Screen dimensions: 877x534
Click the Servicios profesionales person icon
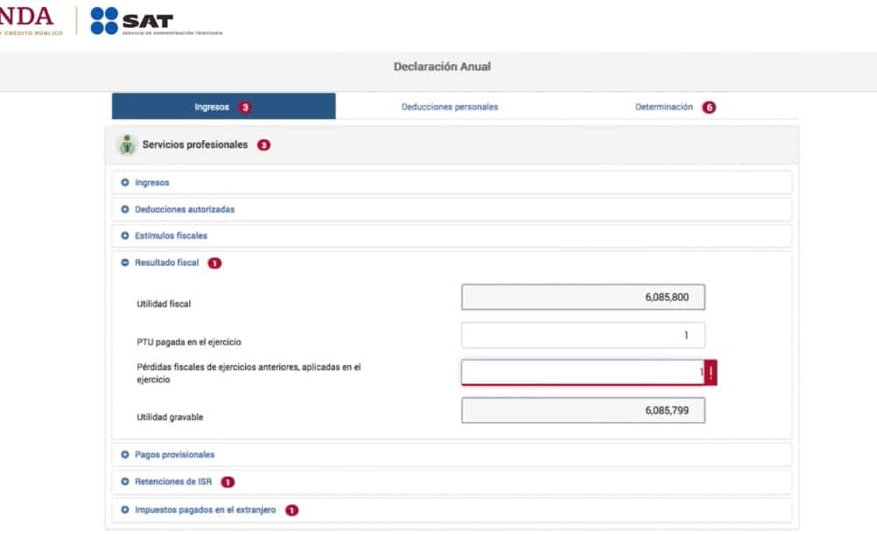tap(128, 144)
